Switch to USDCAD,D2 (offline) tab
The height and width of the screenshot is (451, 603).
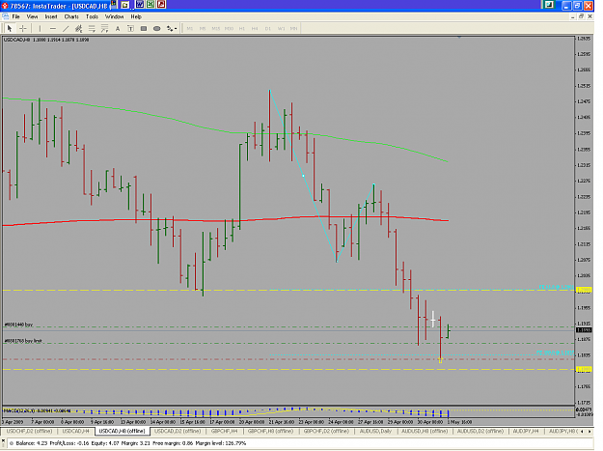(178, 432)
